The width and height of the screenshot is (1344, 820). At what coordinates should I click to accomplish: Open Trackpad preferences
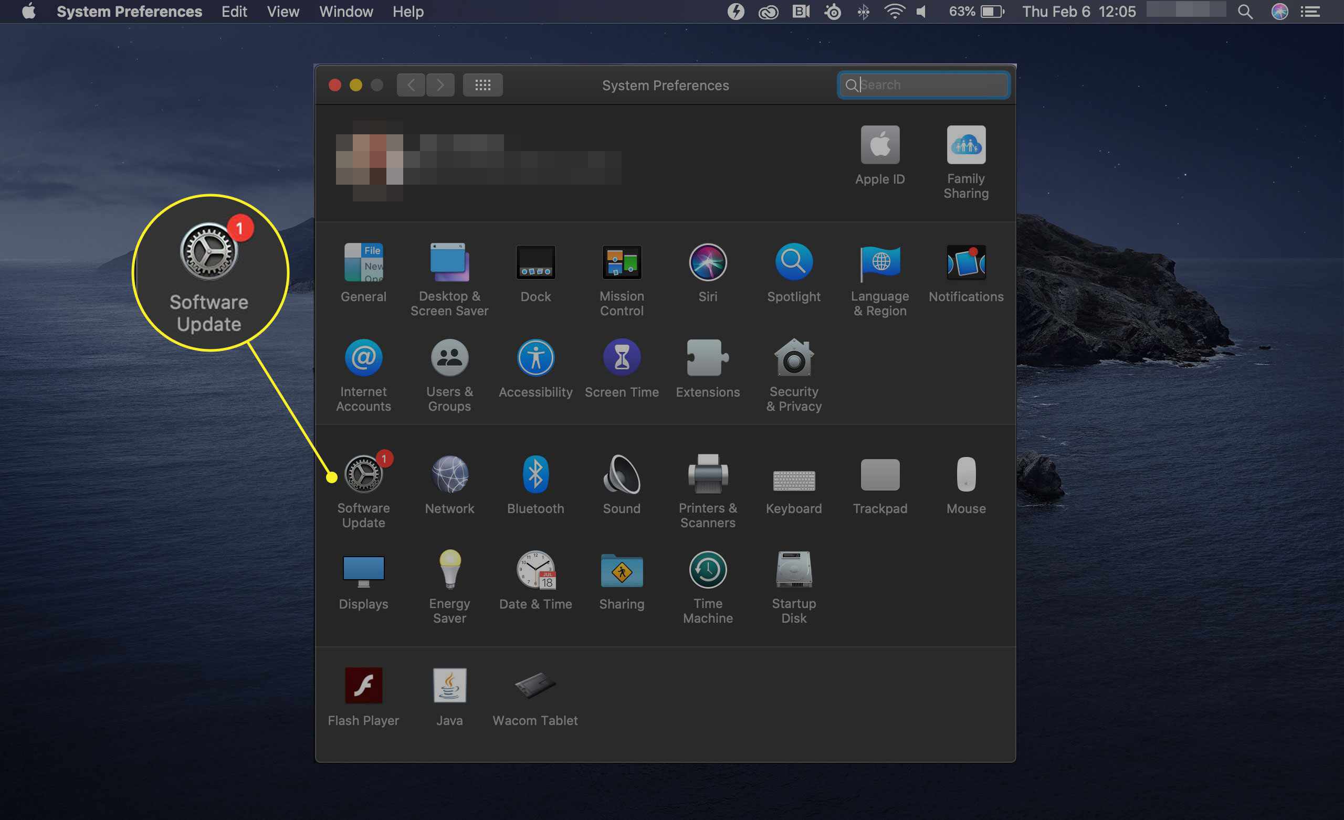(880, 474)
